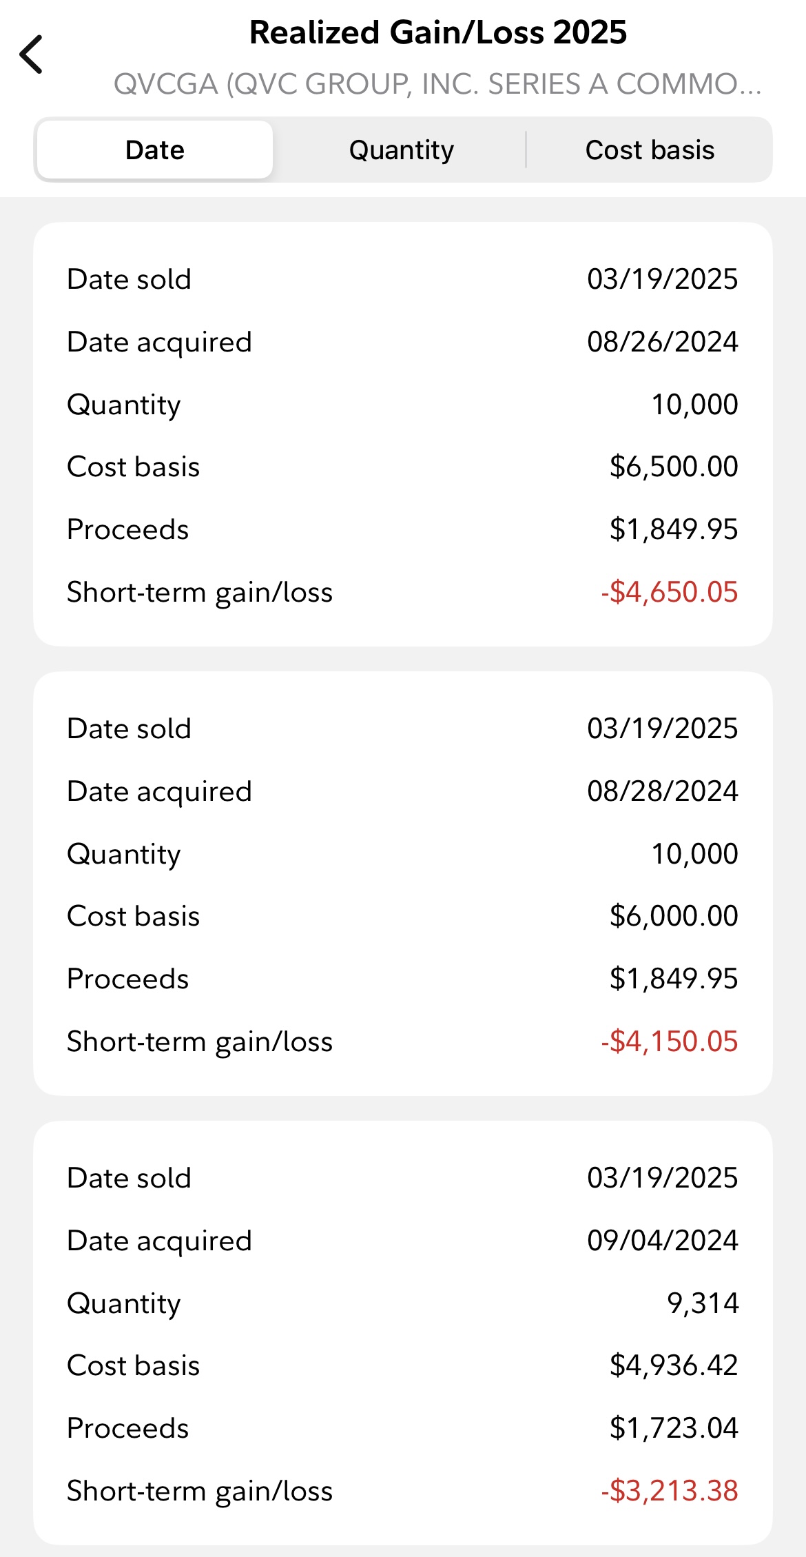Tap the -$3,213.38 short-term loss value

[669, 1491]
